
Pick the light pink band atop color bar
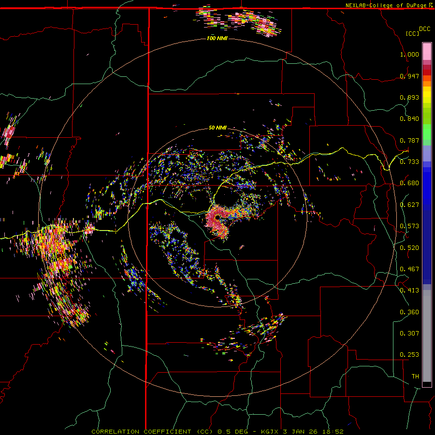pos(427,51)
